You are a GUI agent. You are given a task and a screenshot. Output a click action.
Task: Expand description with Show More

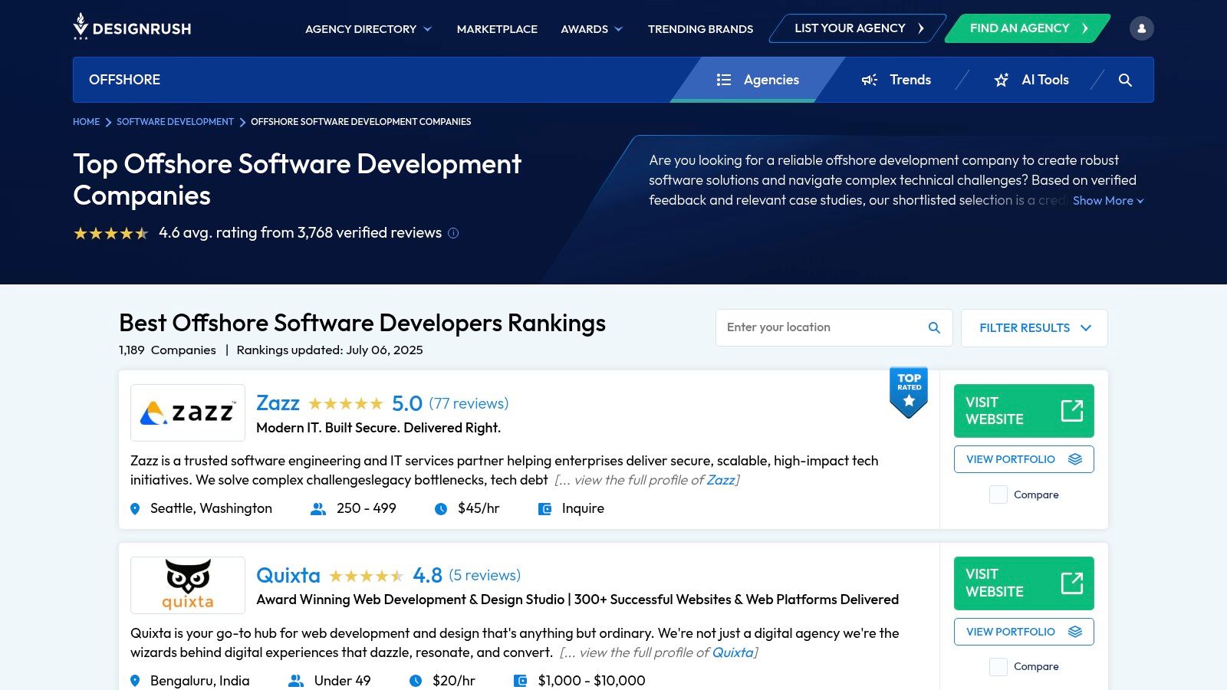coord(1107,201)
